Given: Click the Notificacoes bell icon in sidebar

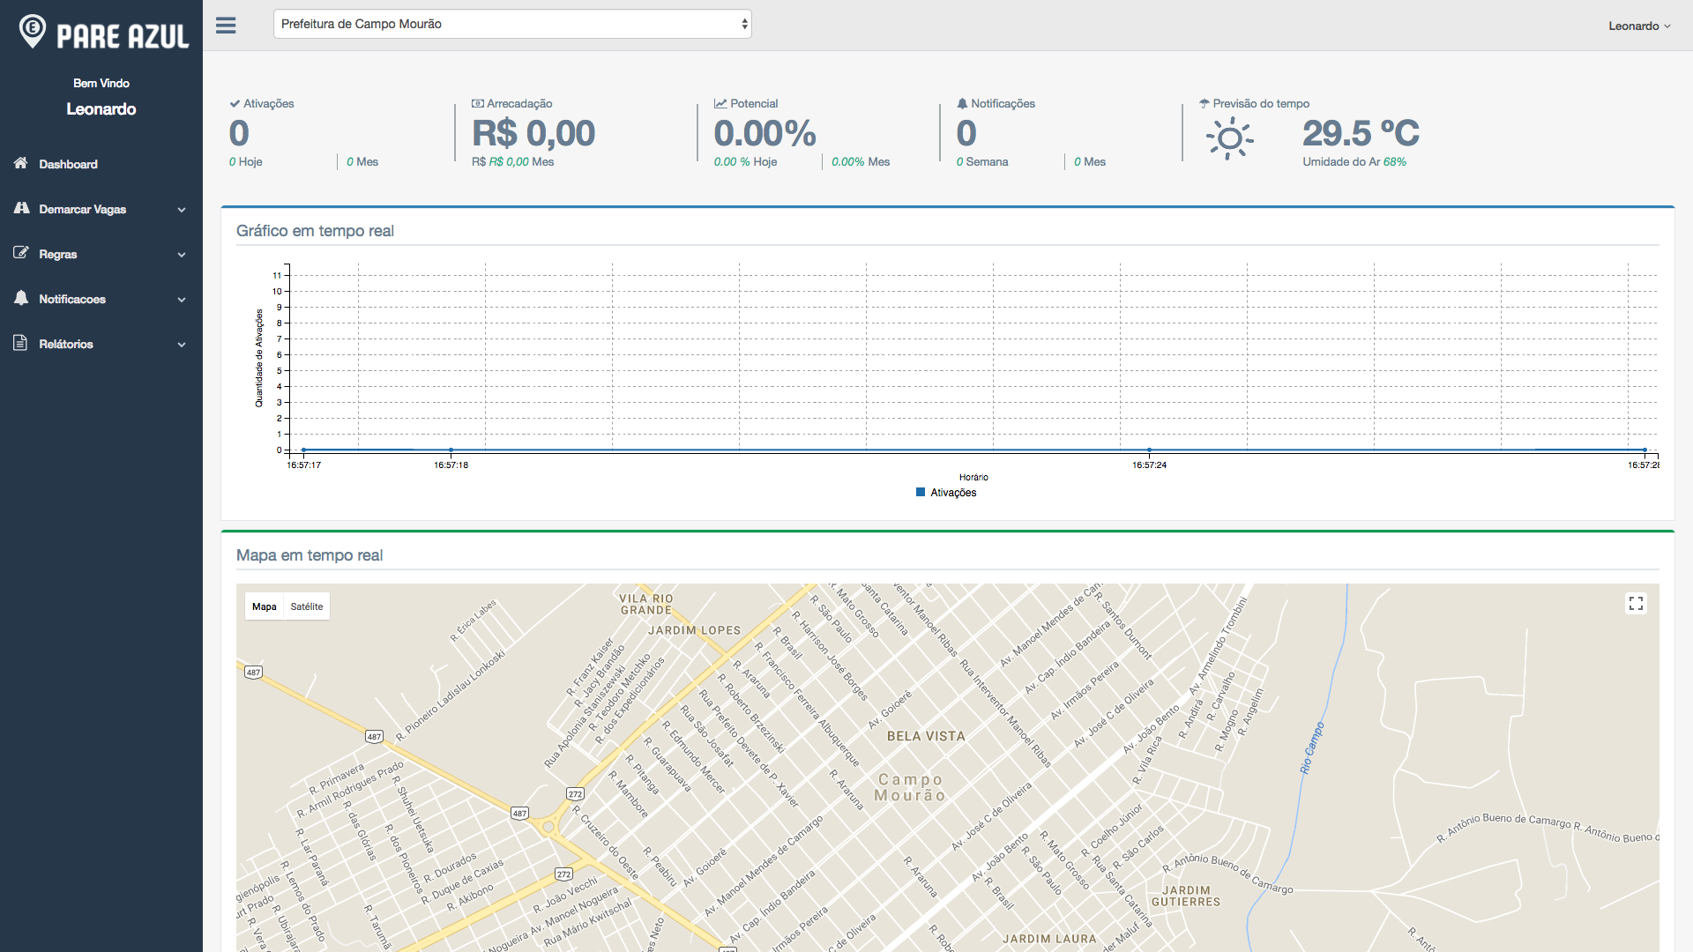Looking at the screenshot, I should tap(21, 298).
